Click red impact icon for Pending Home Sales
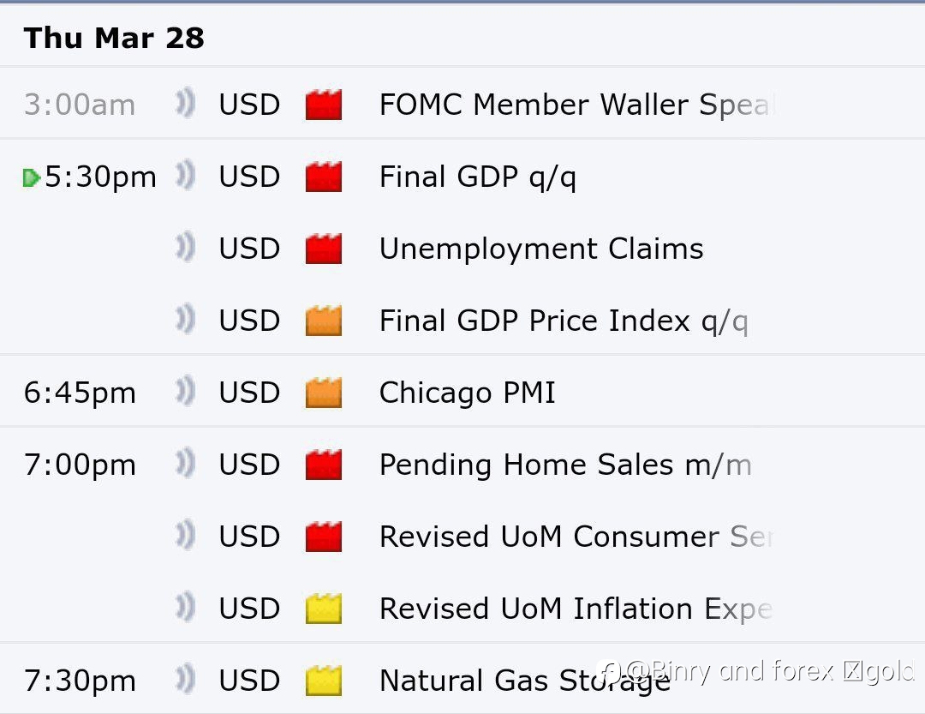 (x=323, y=465)
